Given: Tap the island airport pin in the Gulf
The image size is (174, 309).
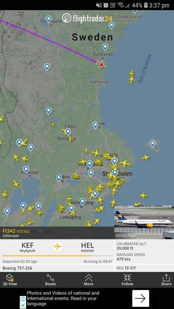Looking at the screenshot, I should point(153,144).
